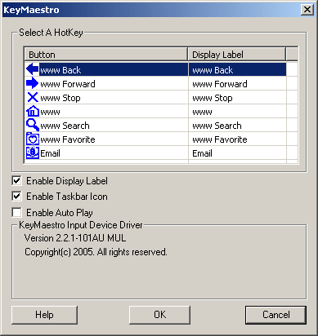
Task: Click the Email envelope icon
Action: click(x=33, y=153)
